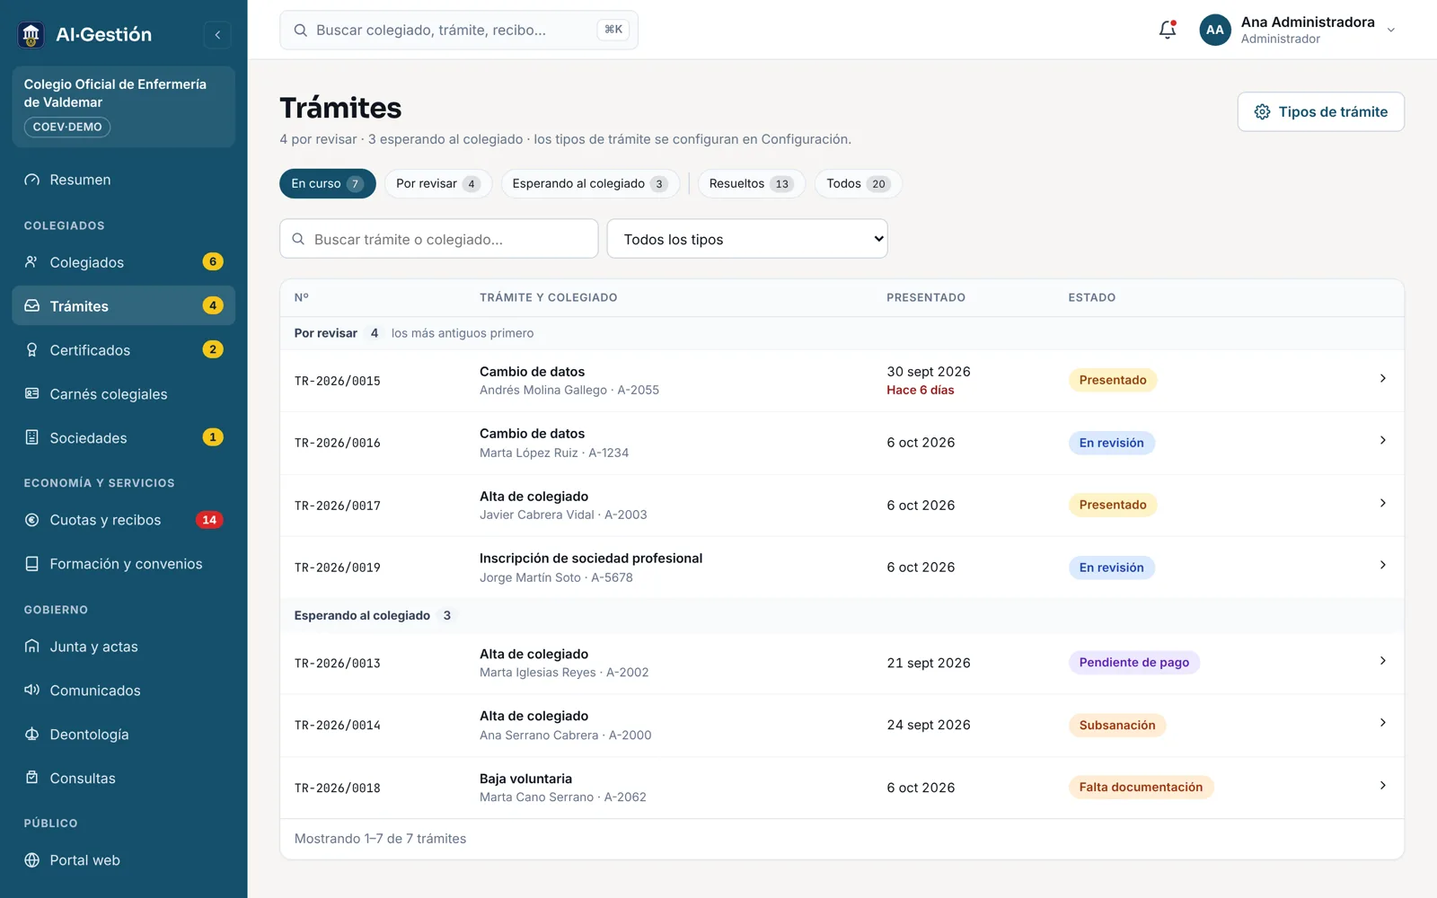
Task: Click the Portal web globe icon
Action: [x=32, y=860]
